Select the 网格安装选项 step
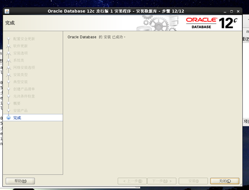The width and height of the screenshot is (249, 190). pyautogui.click(x=24, y=68)
